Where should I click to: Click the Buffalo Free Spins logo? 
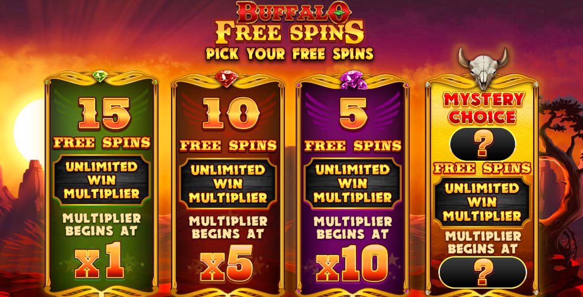tap(290, 23)
